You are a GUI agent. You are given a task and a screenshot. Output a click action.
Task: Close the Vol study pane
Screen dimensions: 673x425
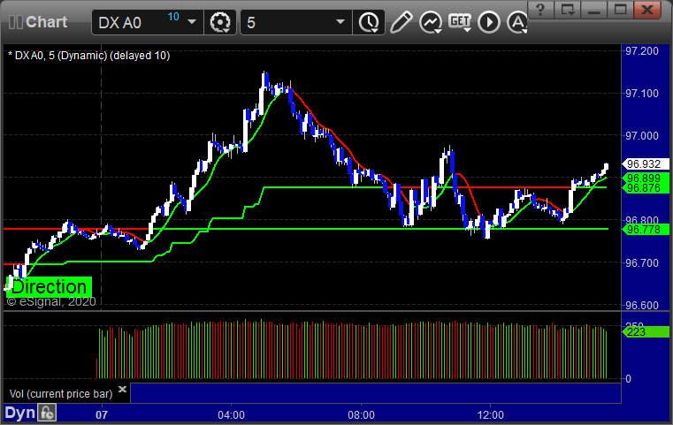click(x=122, y=390)
